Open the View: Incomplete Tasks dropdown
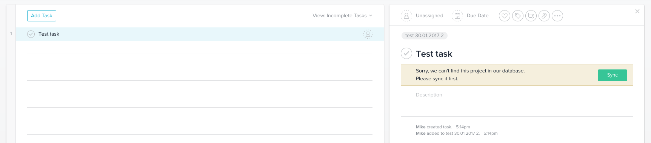The height and width of the screenshot is (143, 651). [342, 16]
